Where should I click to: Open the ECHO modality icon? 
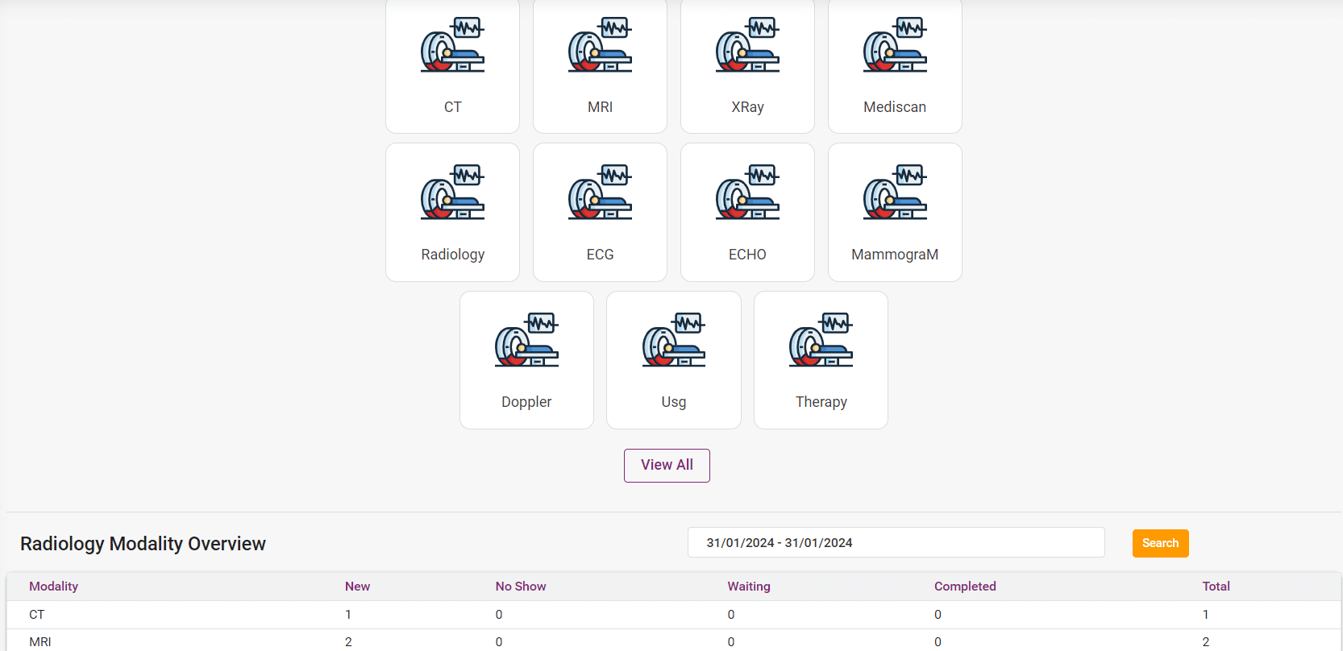click(747, 193)
